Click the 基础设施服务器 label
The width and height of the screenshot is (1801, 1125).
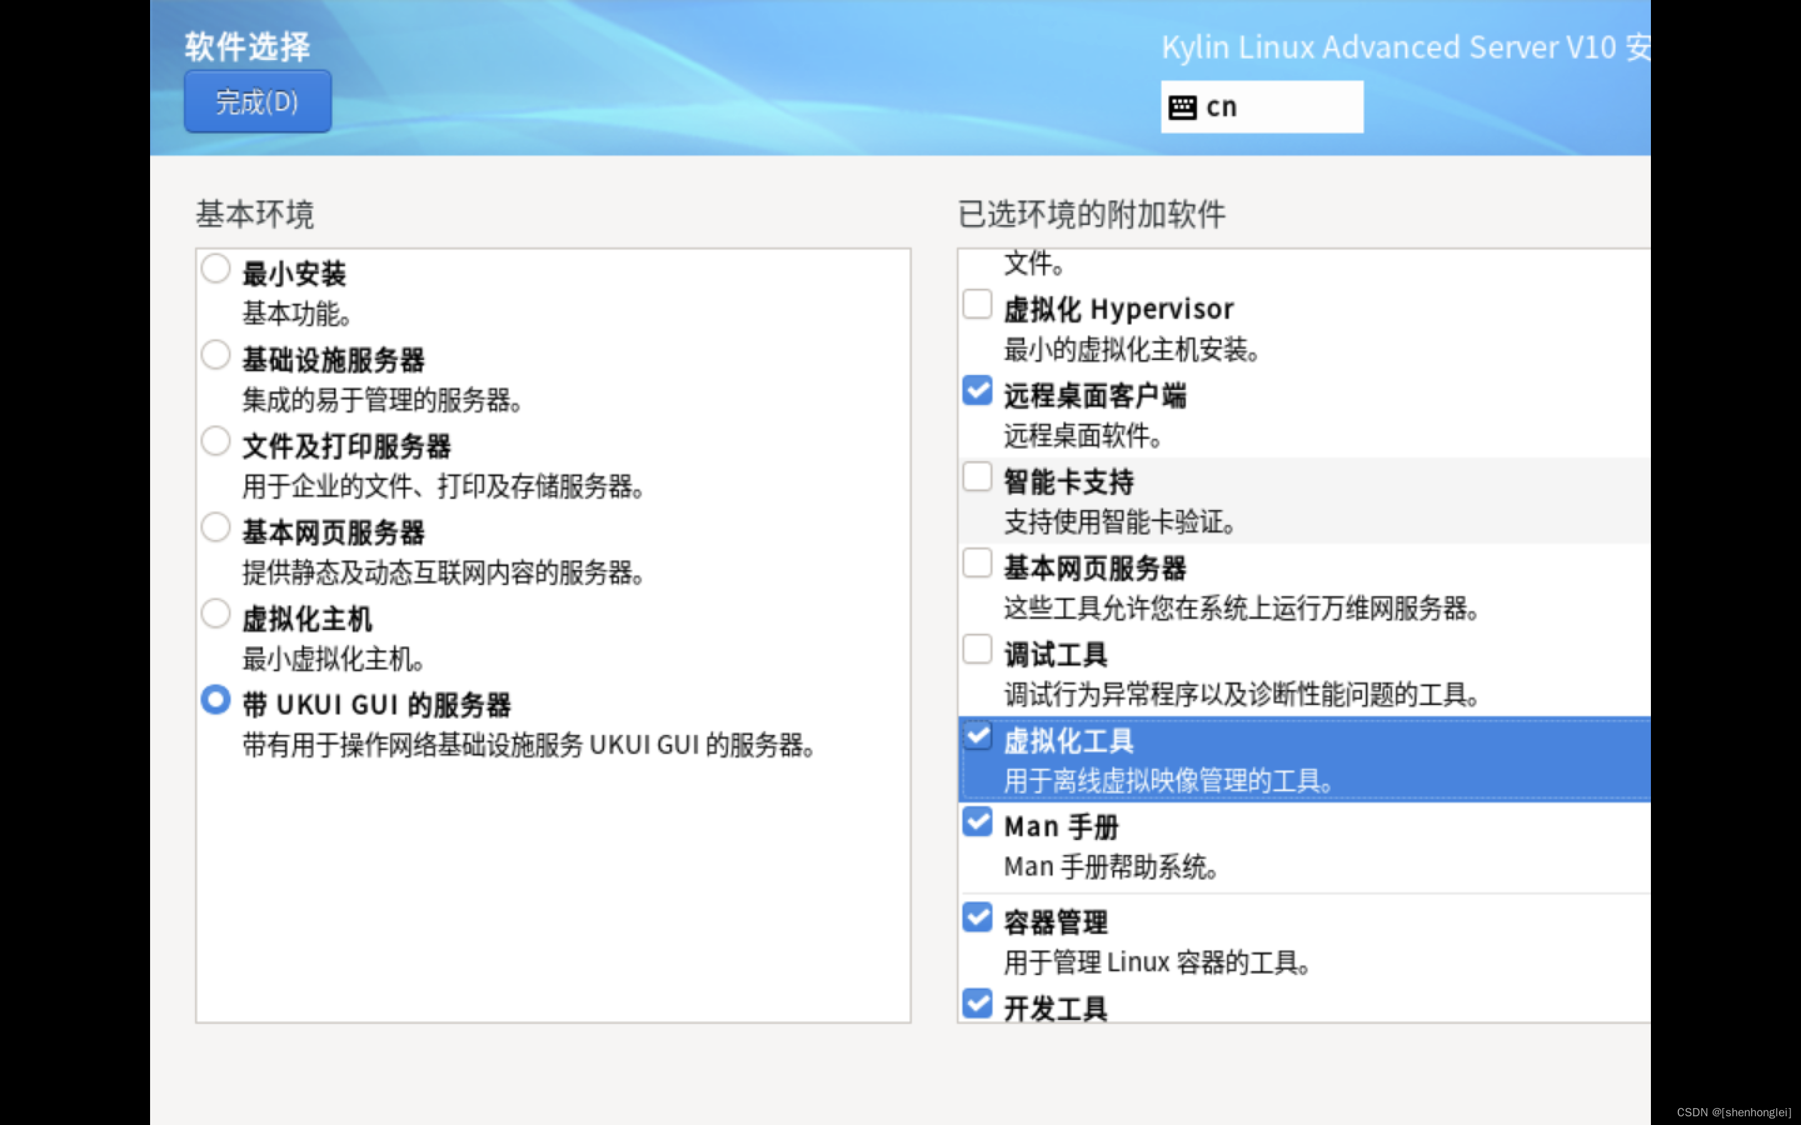[333, 360]
